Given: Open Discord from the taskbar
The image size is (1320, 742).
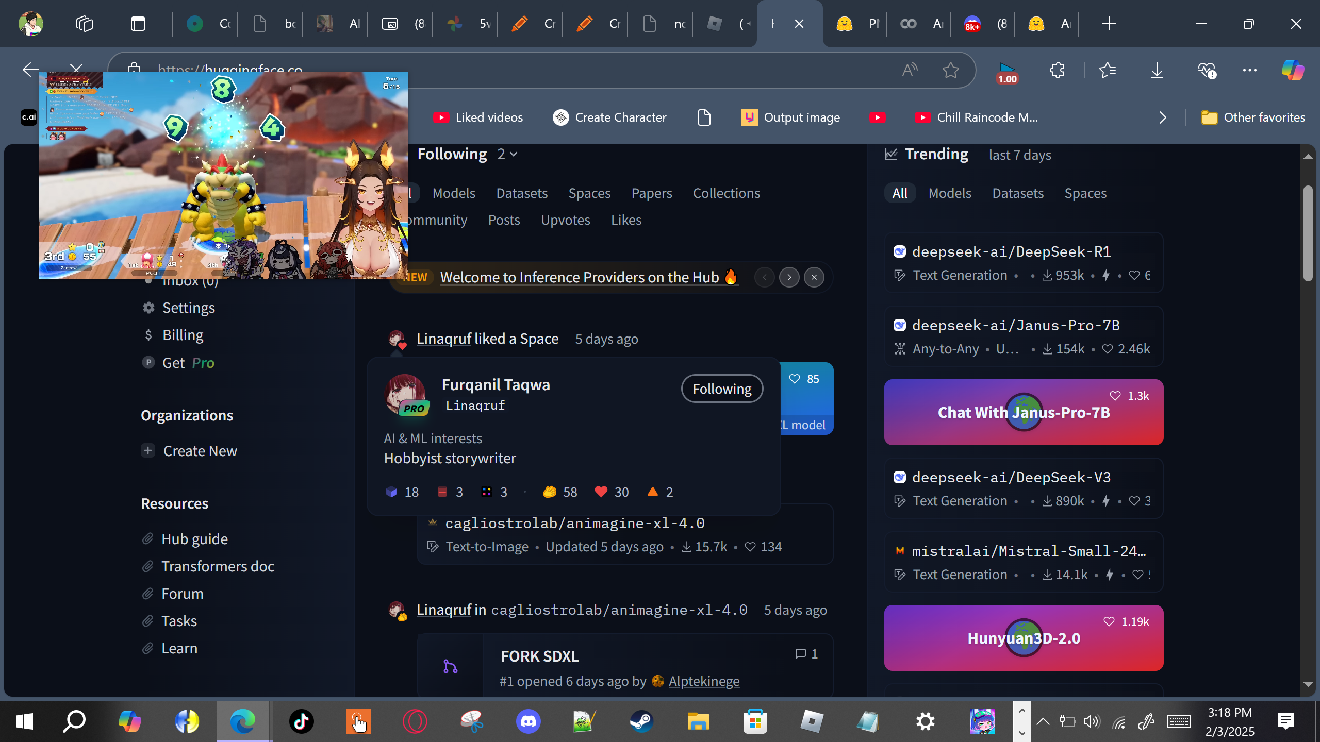Looking at the screenshot, I should 529,721.
